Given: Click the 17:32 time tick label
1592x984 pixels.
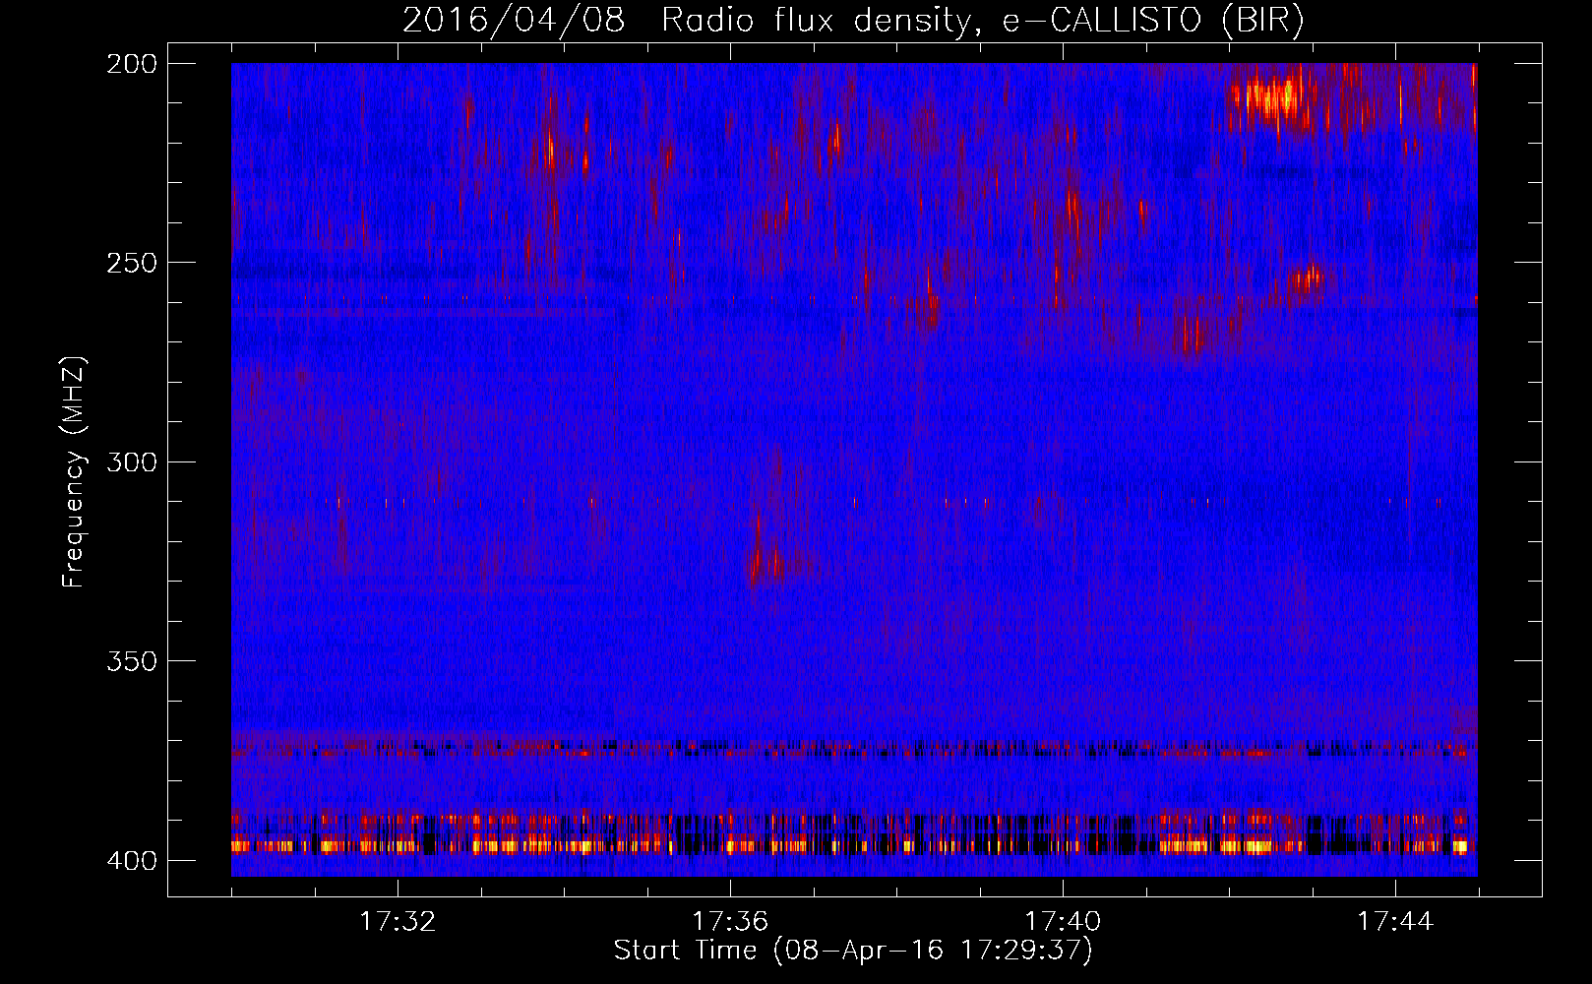Looking at the screenshot, I should click(398, 921).
